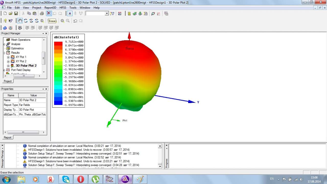Viewport: 327px width, 184px height.
Task: Click message log scrollbar down arrow
Action: 160,166
